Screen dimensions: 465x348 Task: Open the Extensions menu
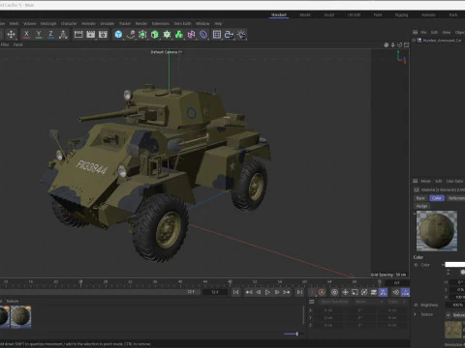161,23
